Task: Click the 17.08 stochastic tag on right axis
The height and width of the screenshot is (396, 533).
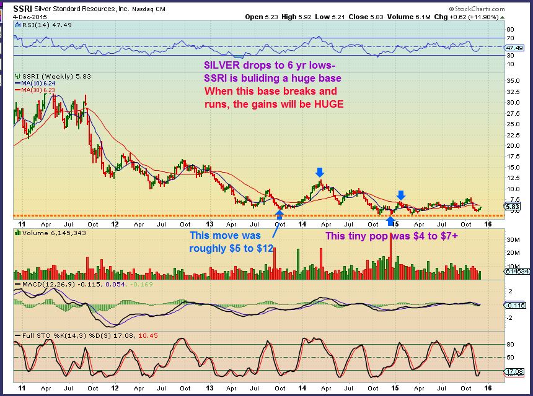Action: point(514,372)
